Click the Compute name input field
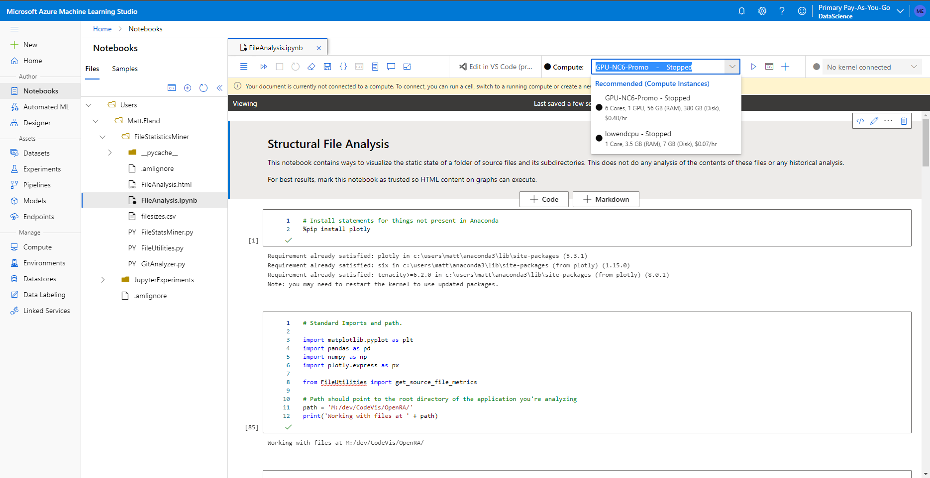The height and width of the screenshot is (478, 930). point(658,67)
